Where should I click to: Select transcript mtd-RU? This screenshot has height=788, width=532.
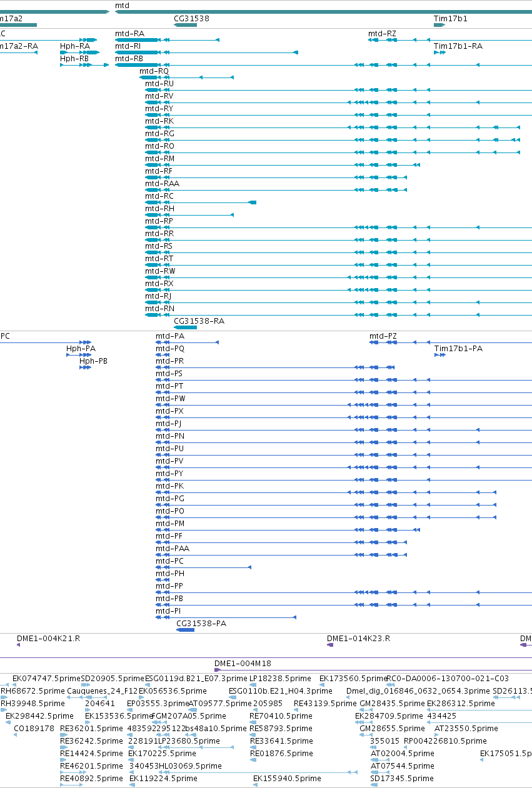[159, 83]
